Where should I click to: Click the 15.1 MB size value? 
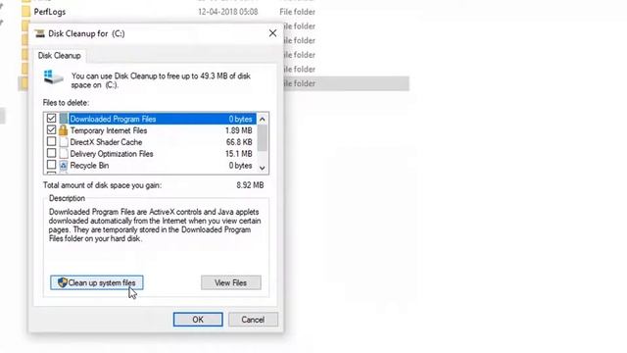coord(239,154)
